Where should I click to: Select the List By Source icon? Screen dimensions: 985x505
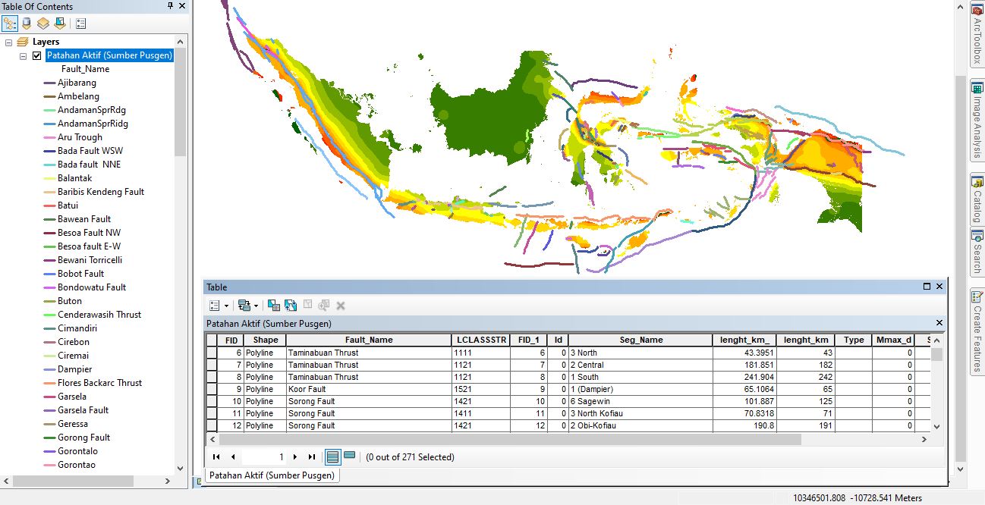pos(27,24)
